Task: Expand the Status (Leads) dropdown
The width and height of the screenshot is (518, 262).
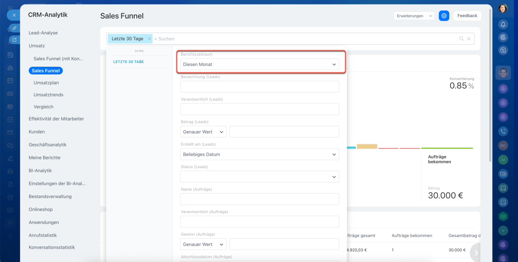Action: tap(259, 177)
